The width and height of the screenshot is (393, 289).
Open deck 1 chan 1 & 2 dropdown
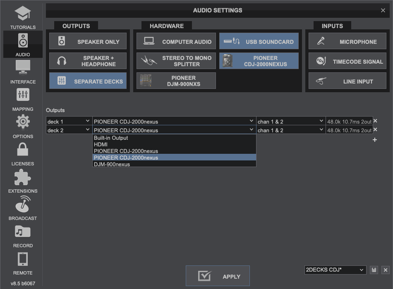coord(291,121)
